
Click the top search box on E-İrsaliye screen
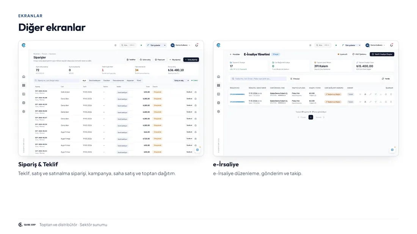323,45
